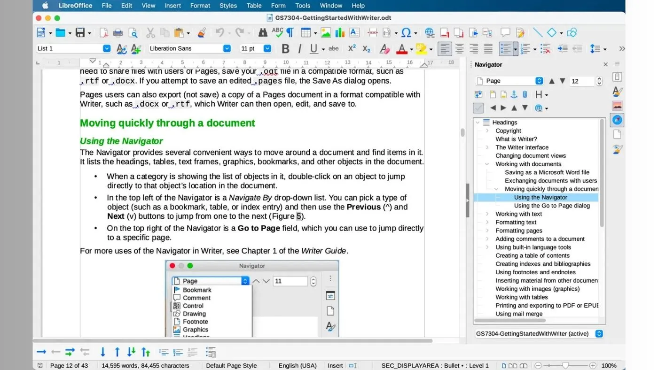This screenshot has width=658, height=370.
Task: Select the Insert Line drawing tool
Action: click(x=538, y=33)
